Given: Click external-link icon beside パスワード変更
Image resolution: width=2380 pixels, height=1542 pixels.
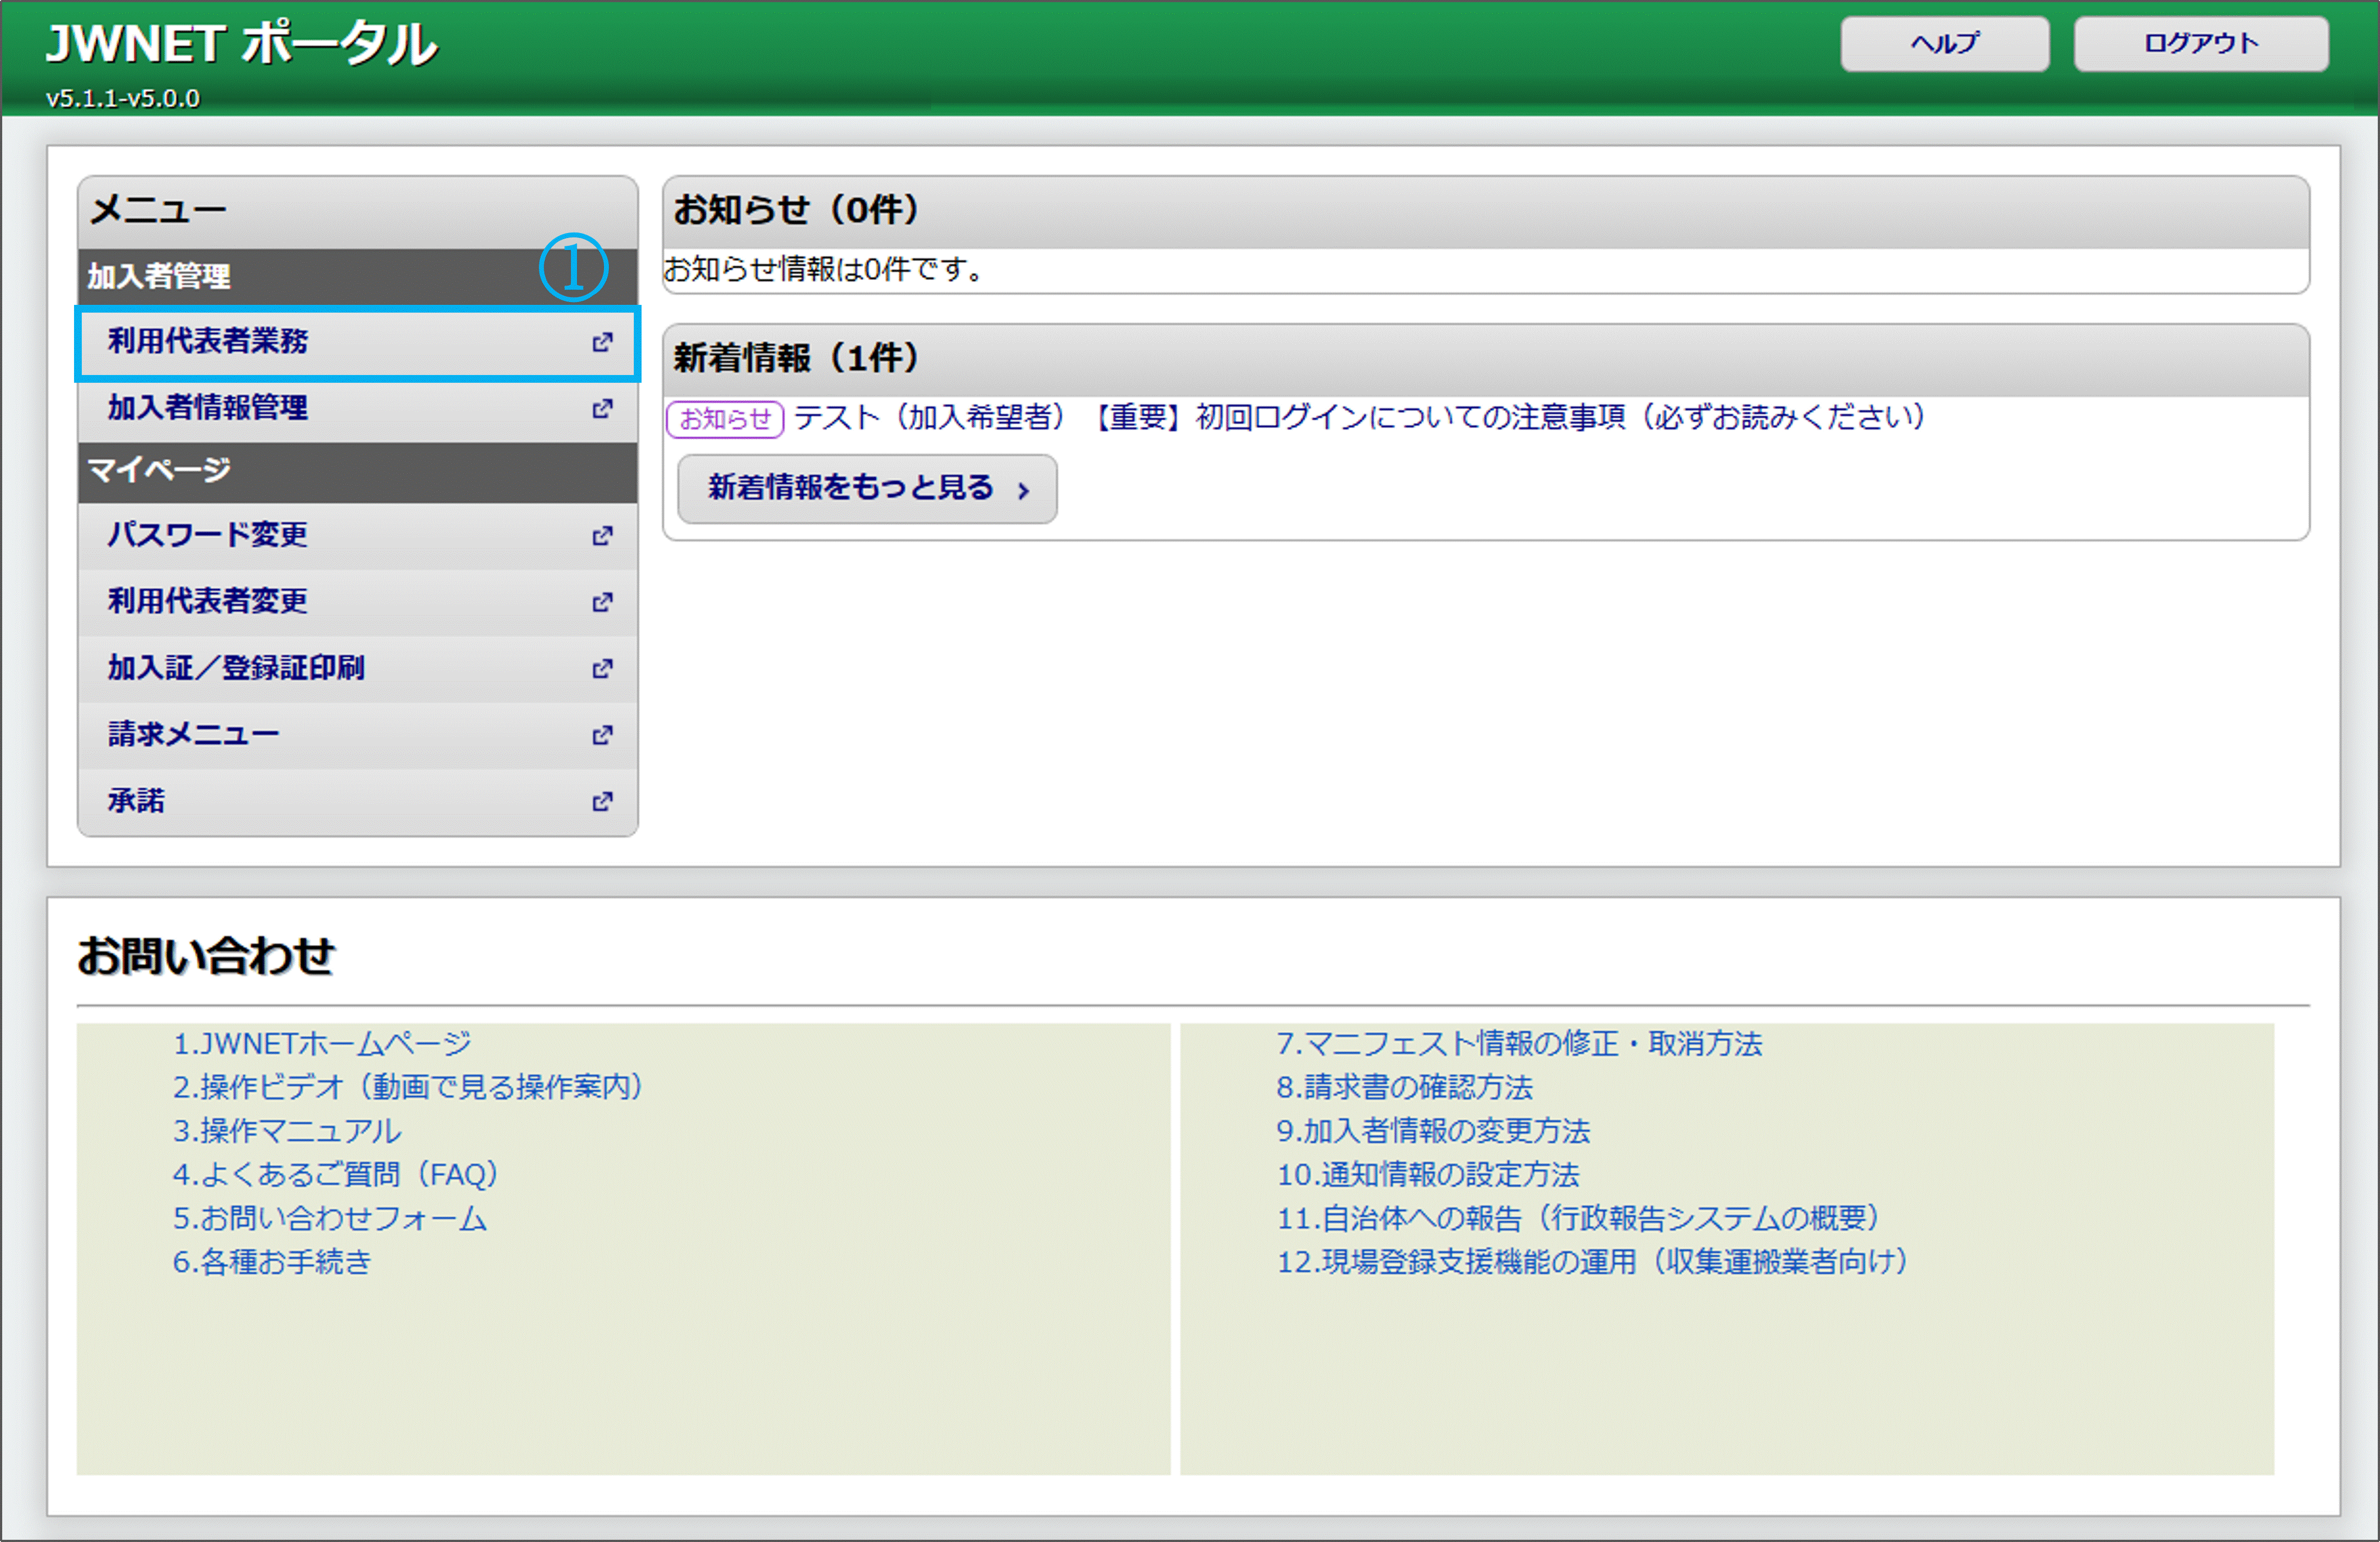Looking at the screenshot, I should [x=602, y=536].
